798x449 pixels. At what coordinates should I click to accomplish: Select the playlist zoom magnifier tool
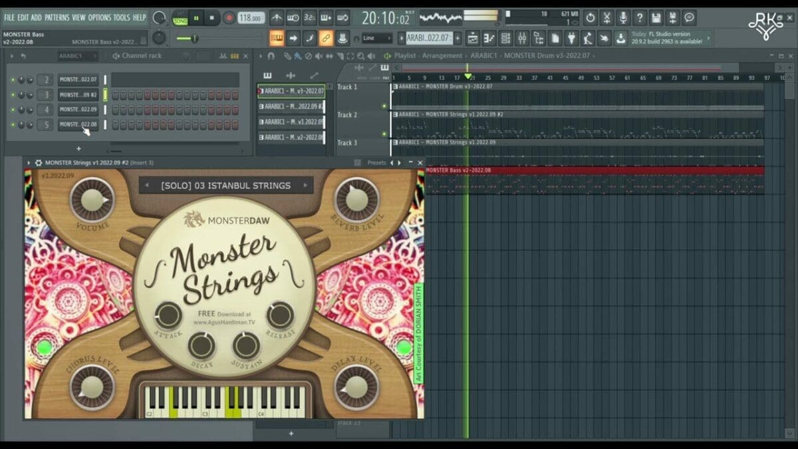361,57
